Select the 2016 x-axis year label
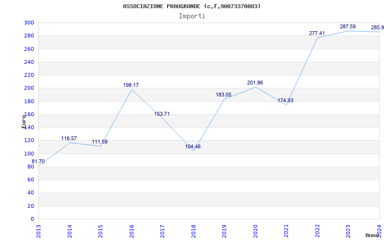The image size is (384, 240). pyautogui.click(x=132, y=231)
